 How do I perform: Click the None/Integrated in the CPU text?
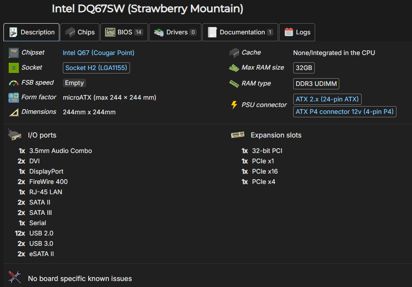pos(334,53)
